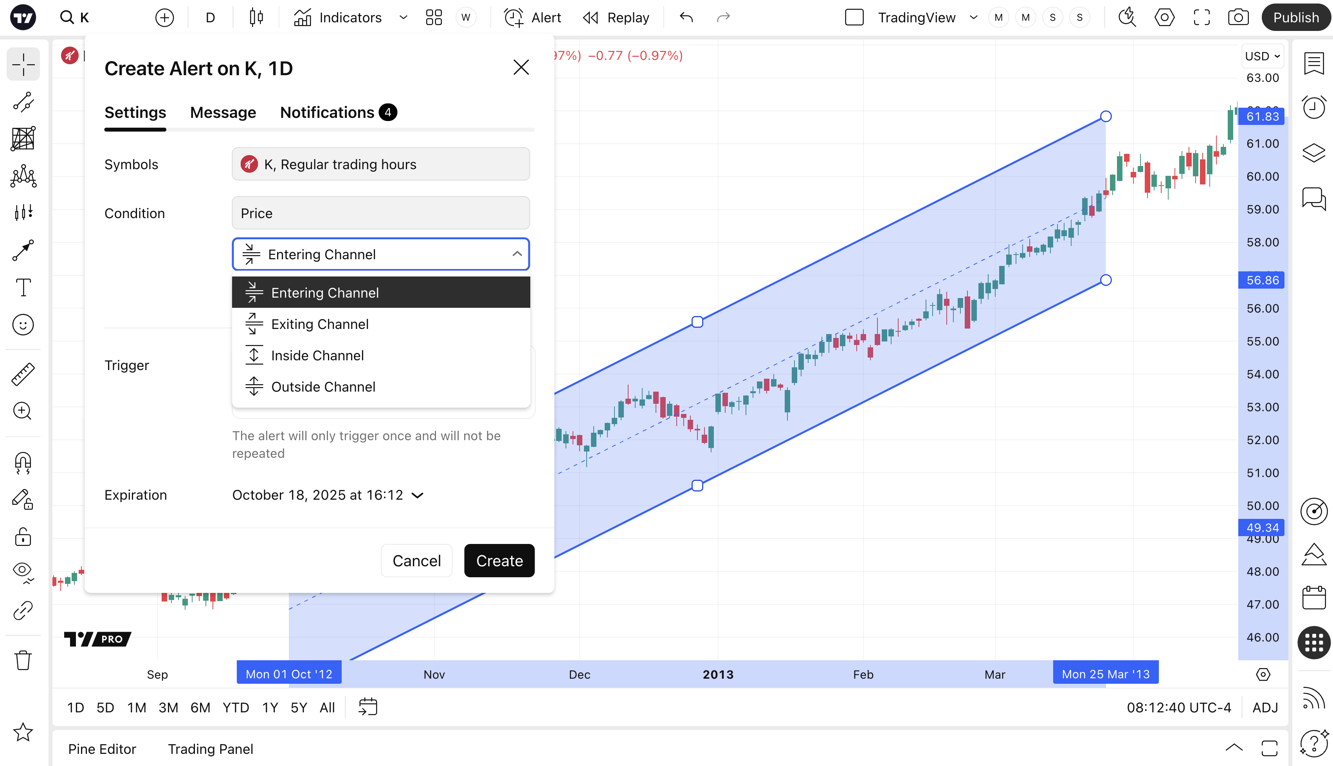Open the zoom in tool

coord(23,411)
